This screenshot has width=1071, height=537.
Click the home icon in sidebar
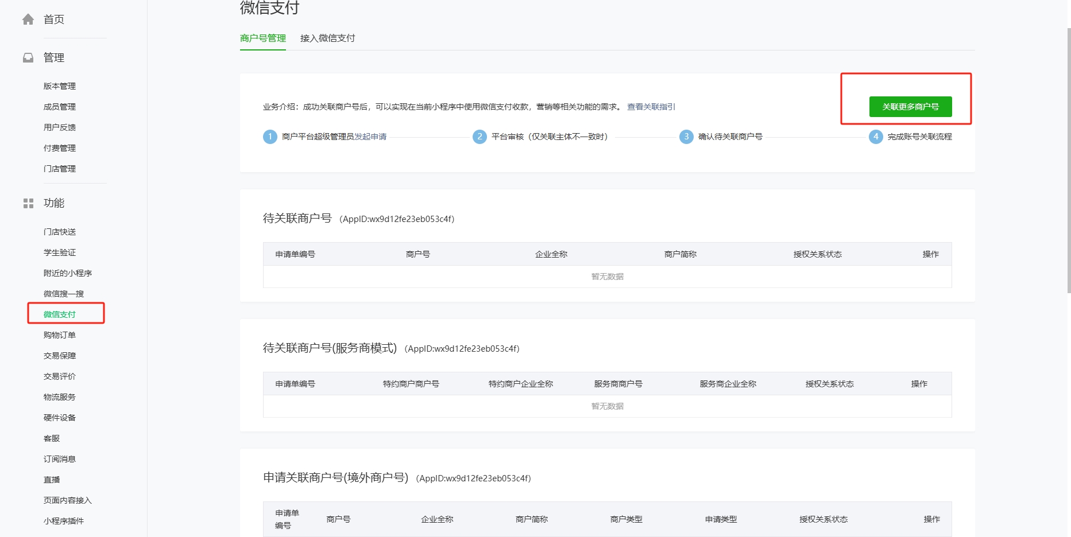tap(28, 20)
